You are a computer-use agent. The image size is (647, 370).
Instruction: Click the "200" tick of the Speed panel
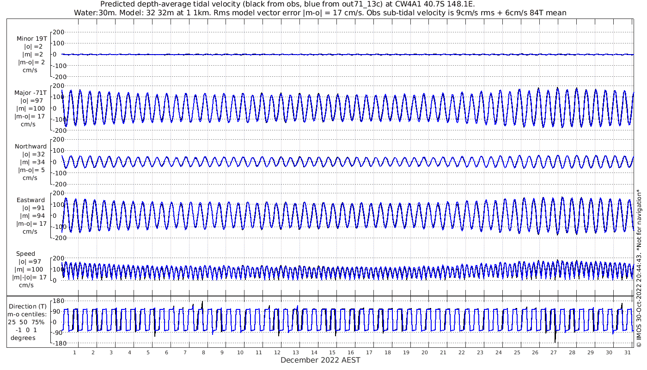pyautogui.click(x=58, y=258)
